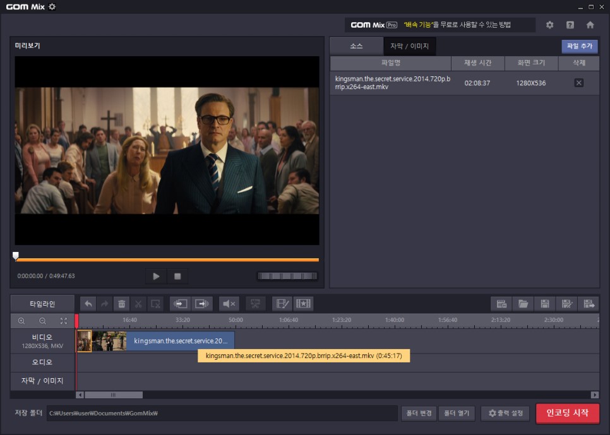Screen dimensions: 610x435
Task: Click the red timeline playhead marker
Action: click(76, 321)
